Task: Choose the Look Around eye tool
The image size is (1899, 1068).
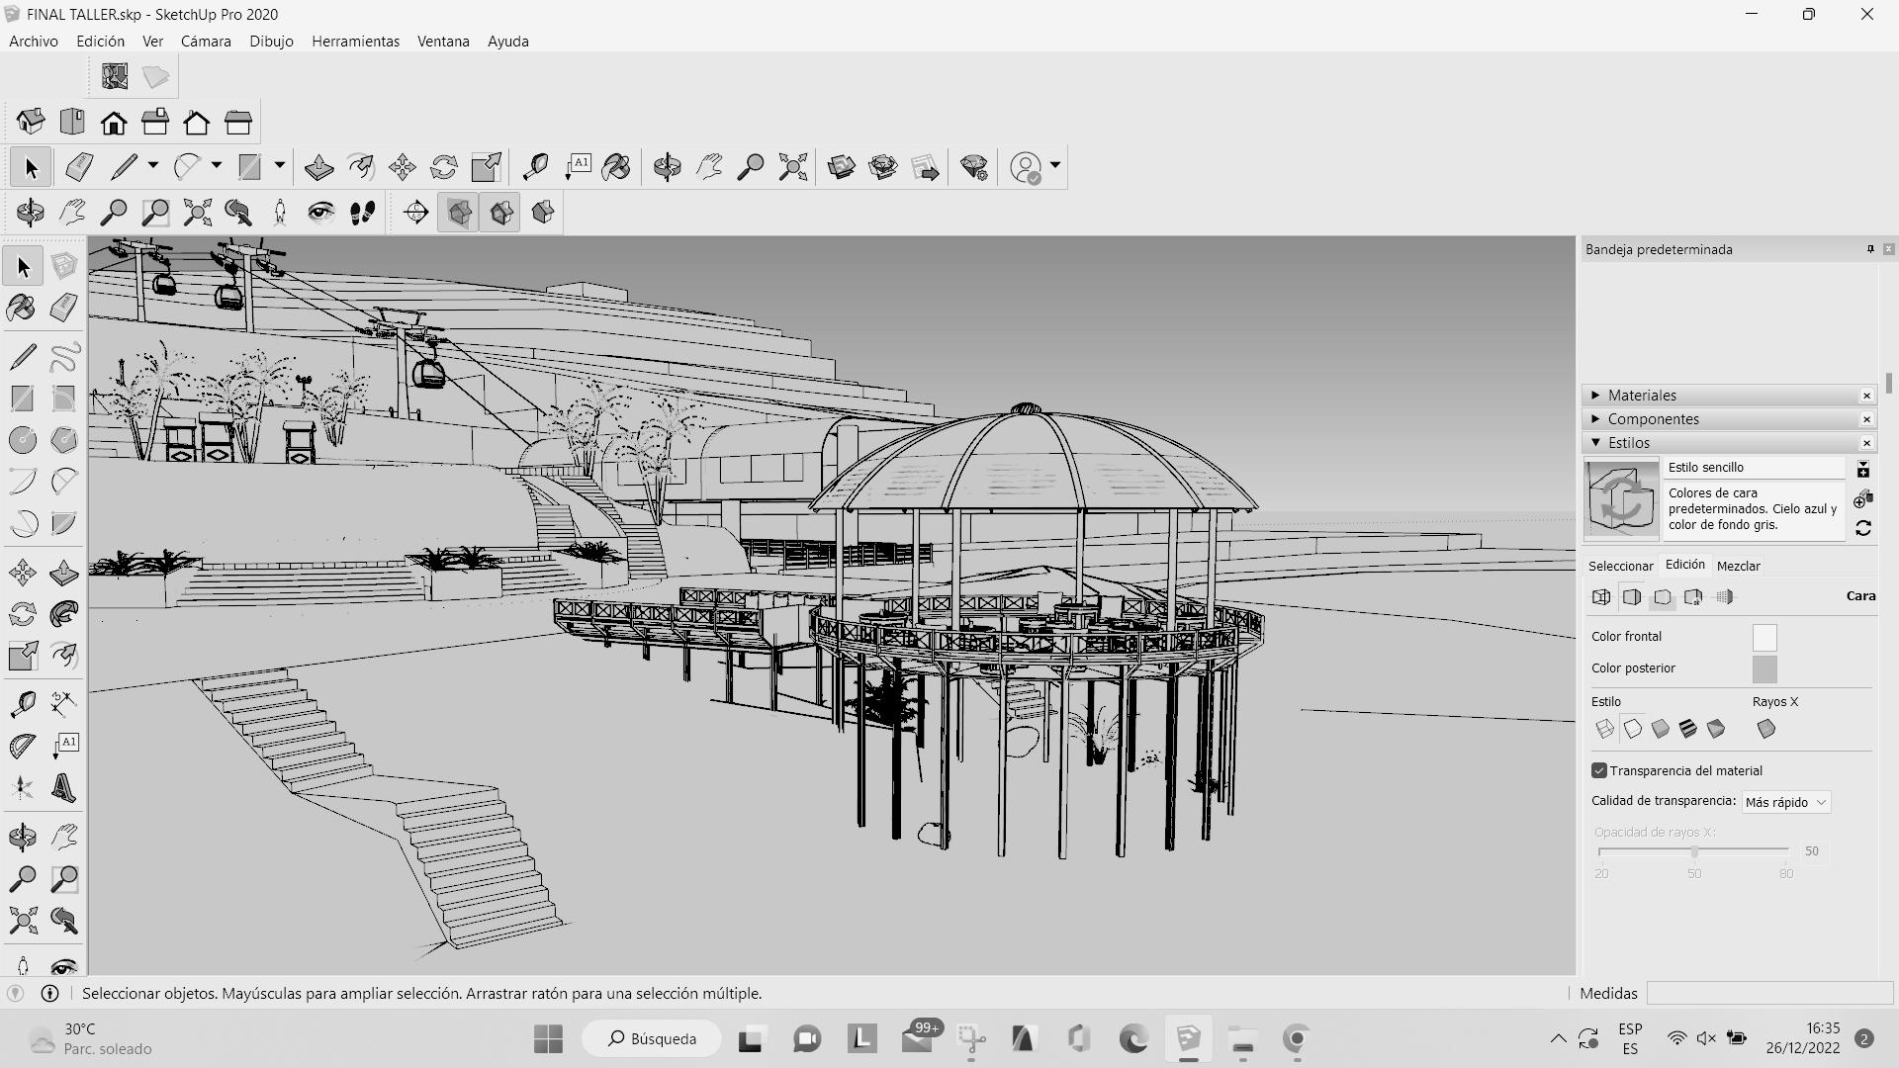Action: pyautogui.click(x=320, y=213)
